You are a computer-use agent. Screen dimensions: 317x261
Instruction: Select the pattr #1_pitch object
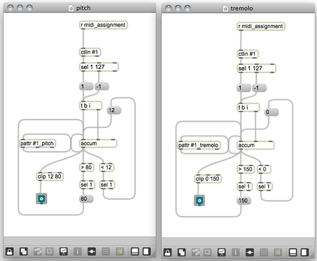[37, 143]
